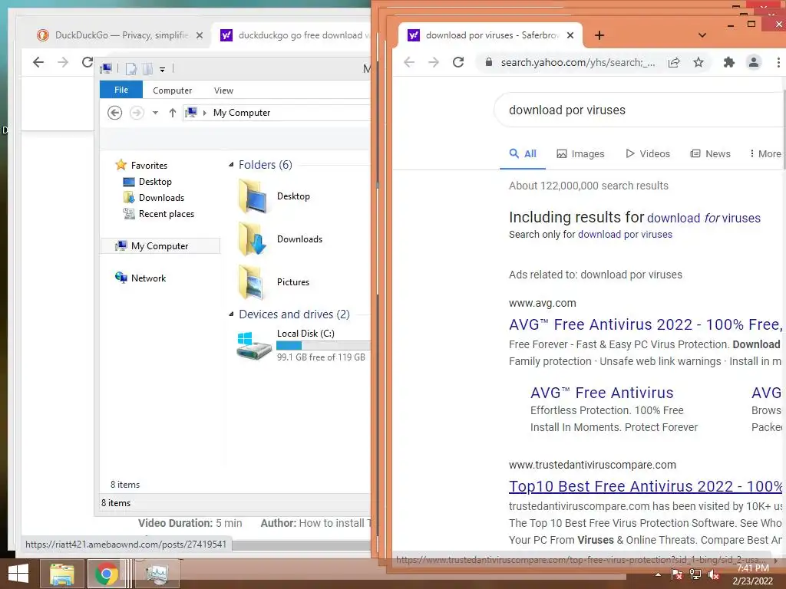Viewport: 786px width, 589px height.
Task: Select the All results tab
Action: click(x=523, y=153)
